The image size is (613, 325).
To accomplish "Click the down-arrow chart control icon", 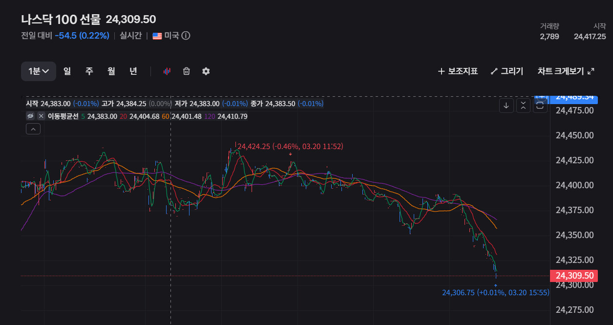I will (507, 105).
